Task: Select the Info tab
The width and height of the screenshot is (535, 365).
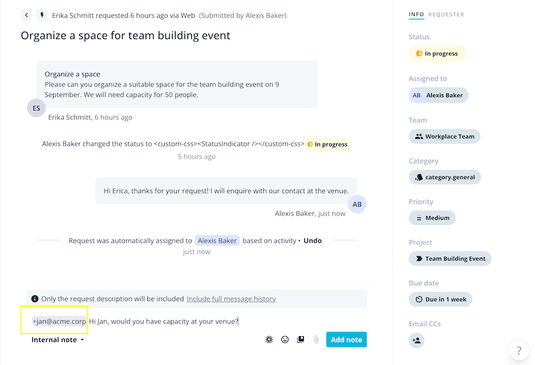Action: point(416,14)
